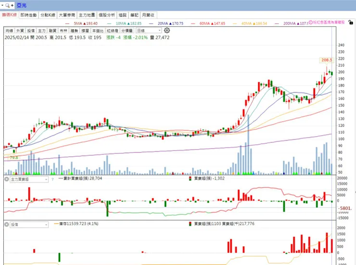Click the -5801 axis value label
Viewport: 356px width, 265px height.
coord(344,208)
